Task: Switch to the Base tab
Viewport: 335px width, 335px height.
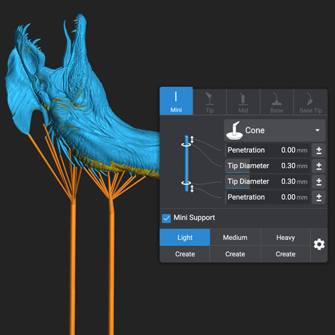Action: [277, 102]
